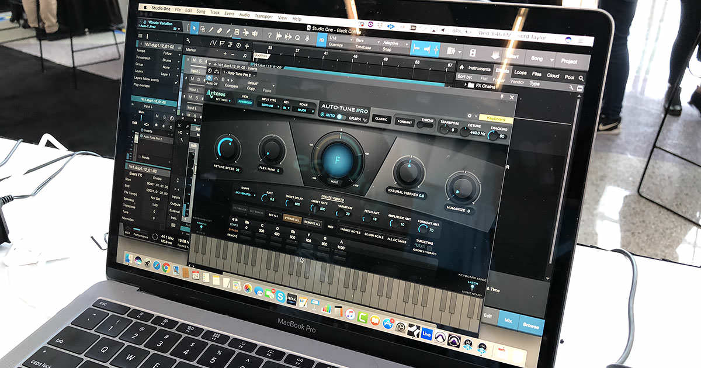Click the Remove All button

point(313,223)
